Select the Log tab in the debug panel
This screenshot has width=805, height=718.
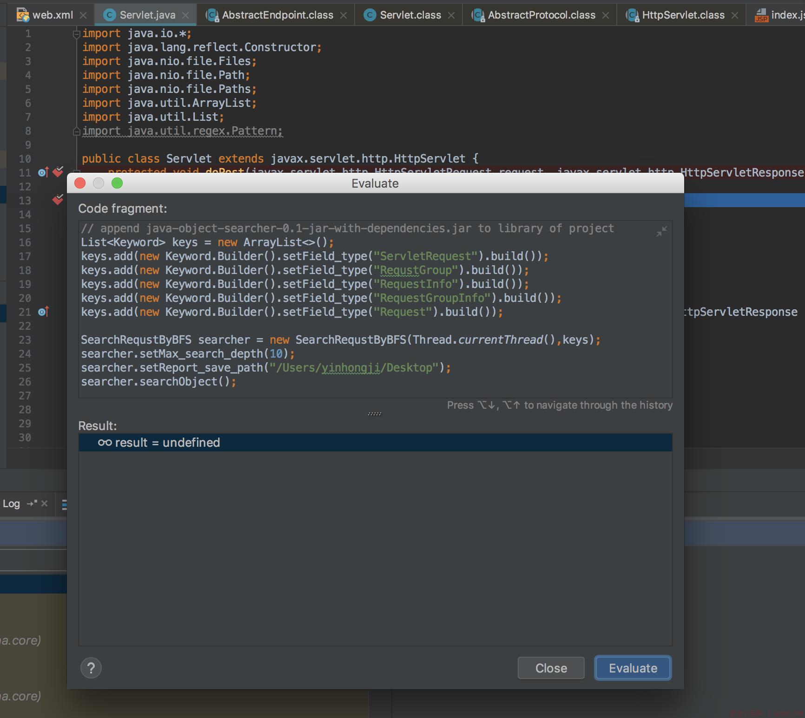tap(11, 503)
